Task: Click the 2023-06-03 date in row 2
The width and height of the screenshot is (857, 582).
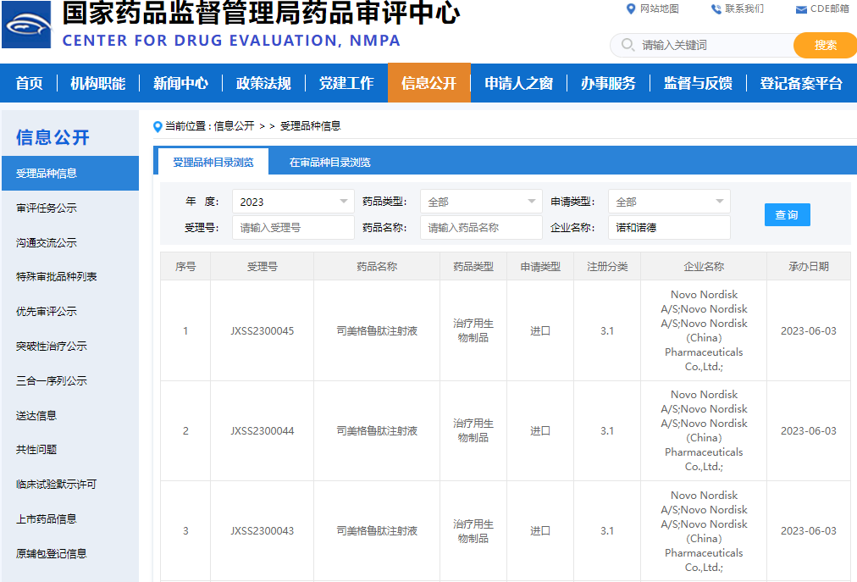Action: 809,431
